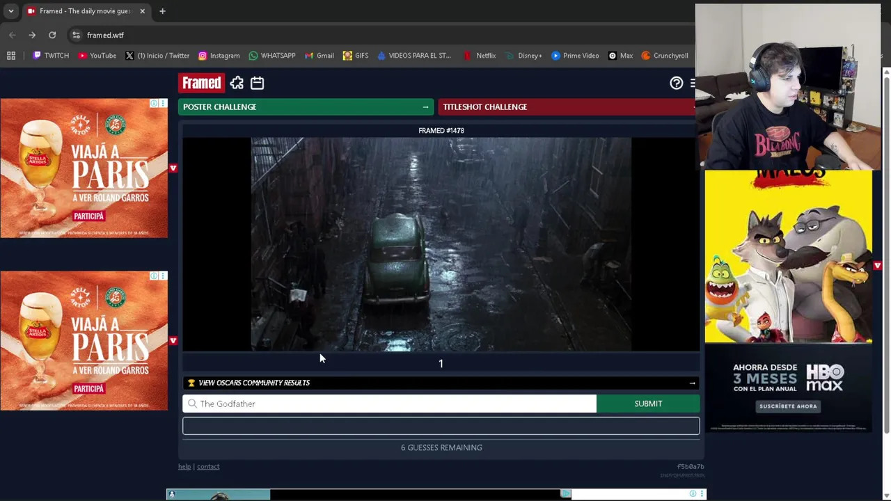The height and width of the screenshot is (501, 891).
Task: Open the apps grid in bookmarks bar
Action: [x=11, y=56]
